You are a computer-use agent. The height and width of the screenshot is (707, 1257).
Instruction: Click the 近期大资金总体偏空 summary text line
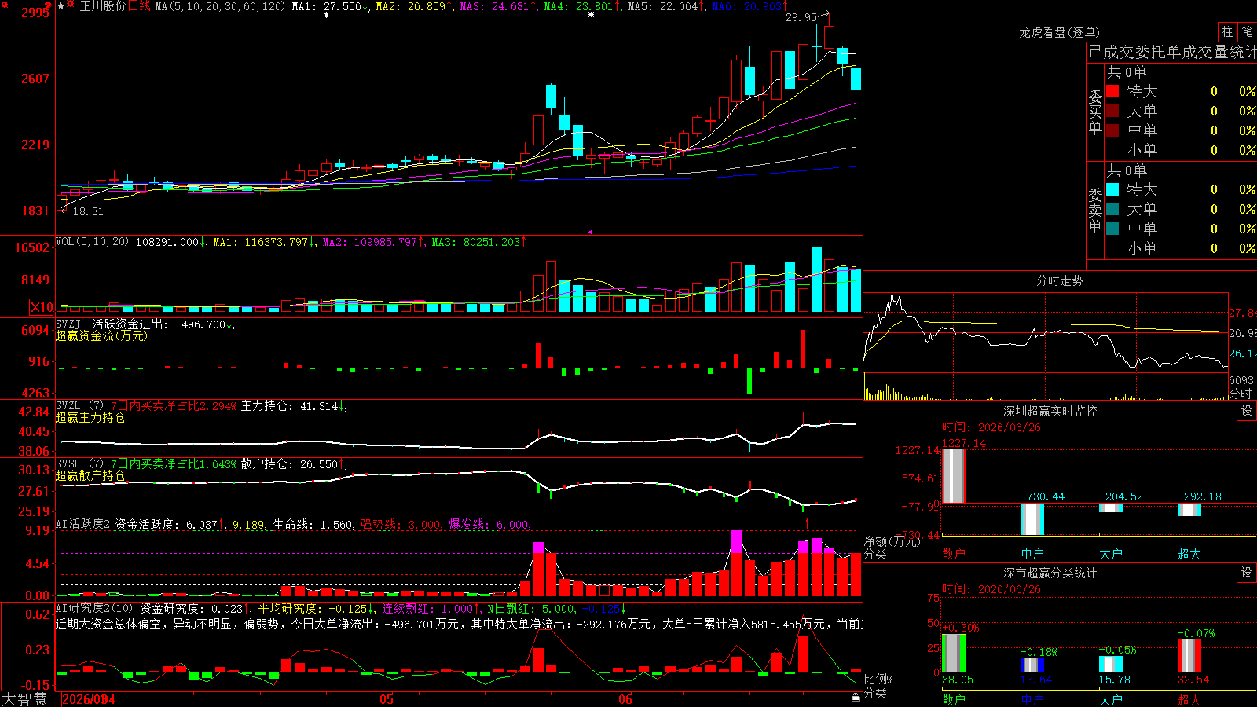(x=459, y=624)
